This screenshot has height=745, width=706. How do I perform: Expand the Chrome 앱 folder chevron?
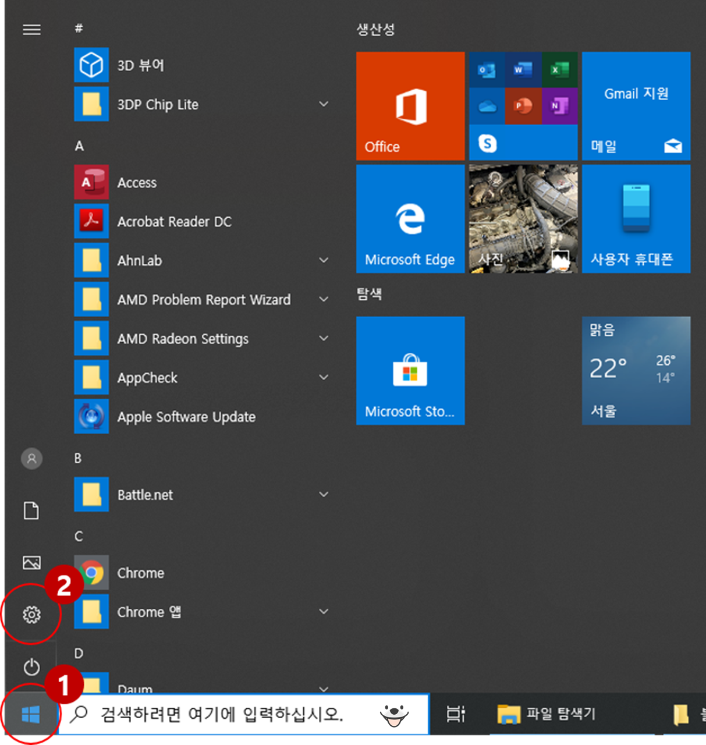[x=324, y=611]
